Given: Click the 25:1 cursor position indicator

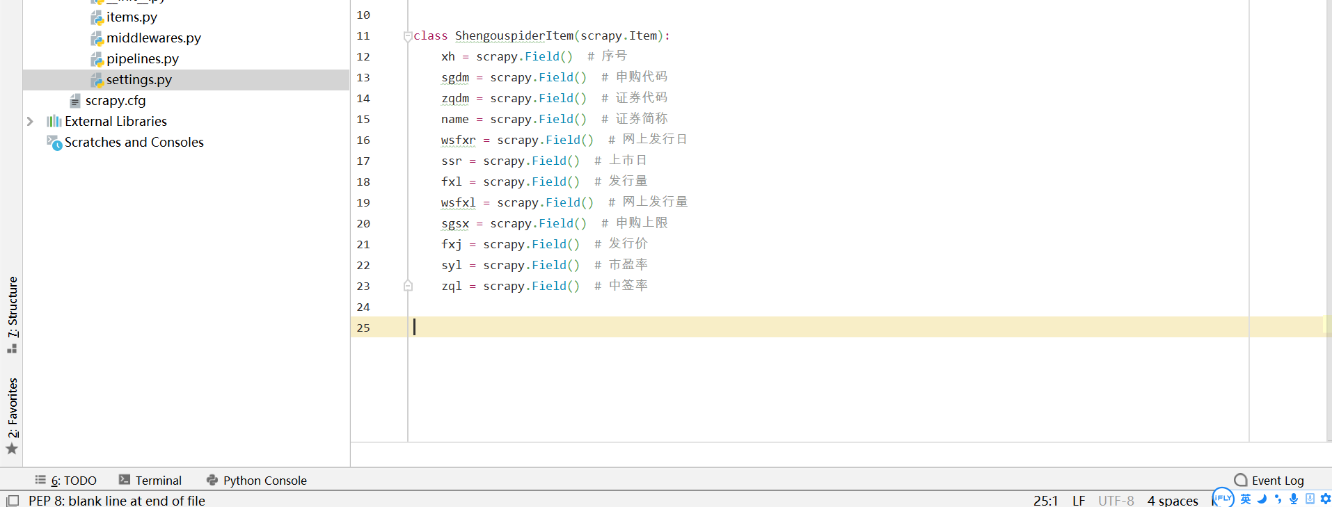Looking at the screenshot, I should tap(1045, 500).
